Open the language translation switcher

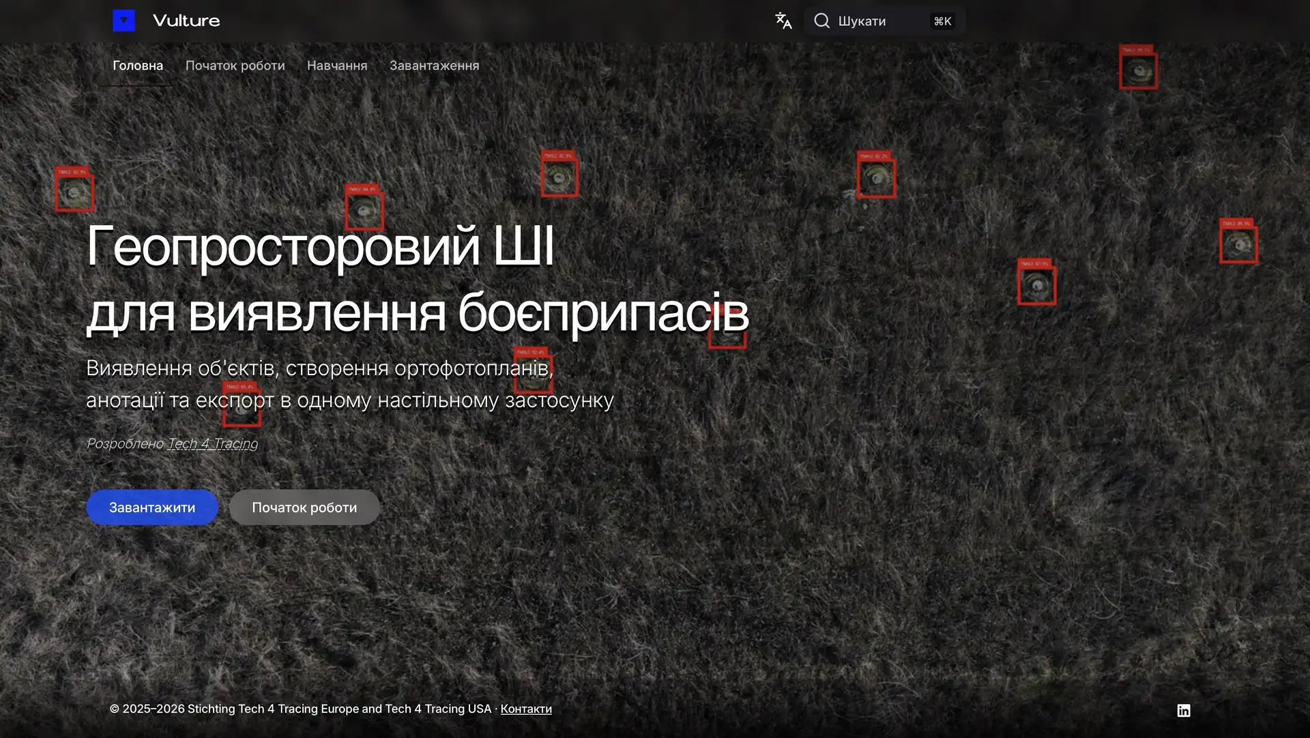[783, 21]
